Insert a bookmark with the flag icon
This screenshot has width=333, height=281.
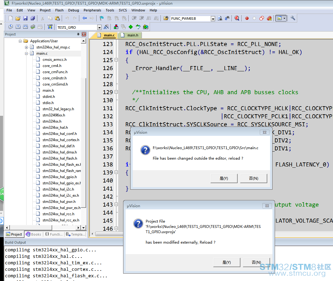(102, 18)
